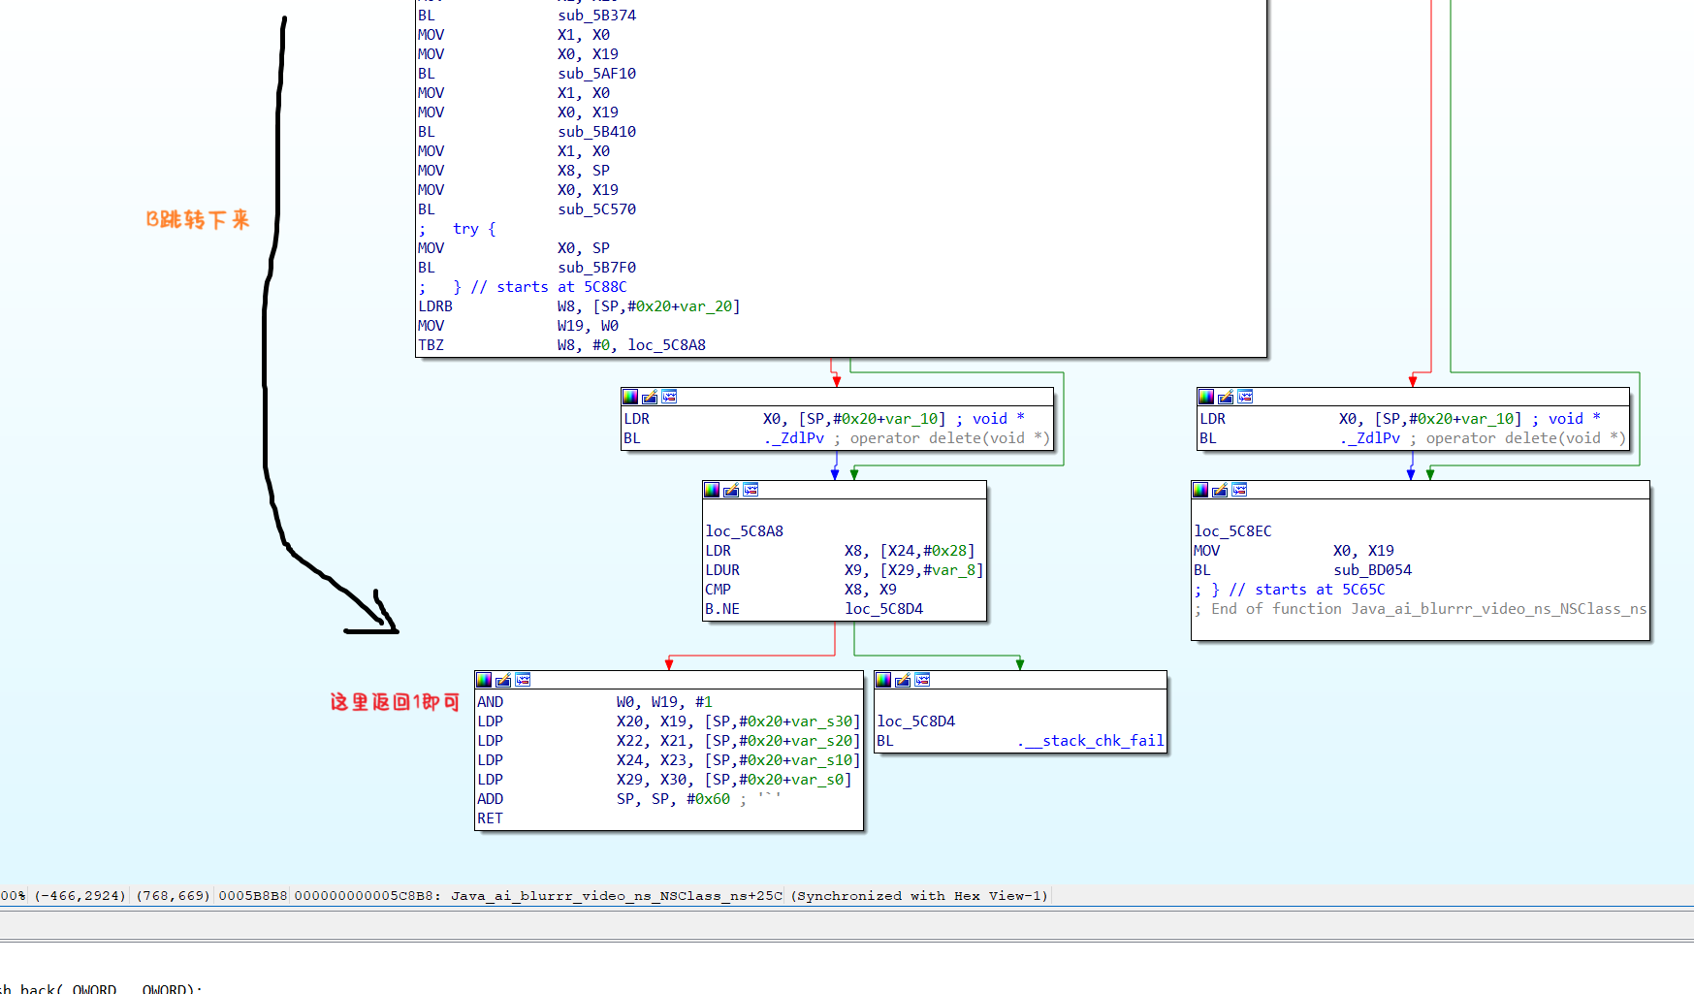The image size is (1694, 994).
Task: Click loc_5C8A8 operand in TBZ instruction
Action: (666, 345)
